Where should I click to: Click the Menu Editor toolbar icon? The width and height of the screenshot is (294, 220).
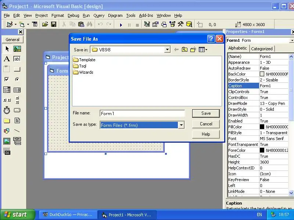coord(35,24)
